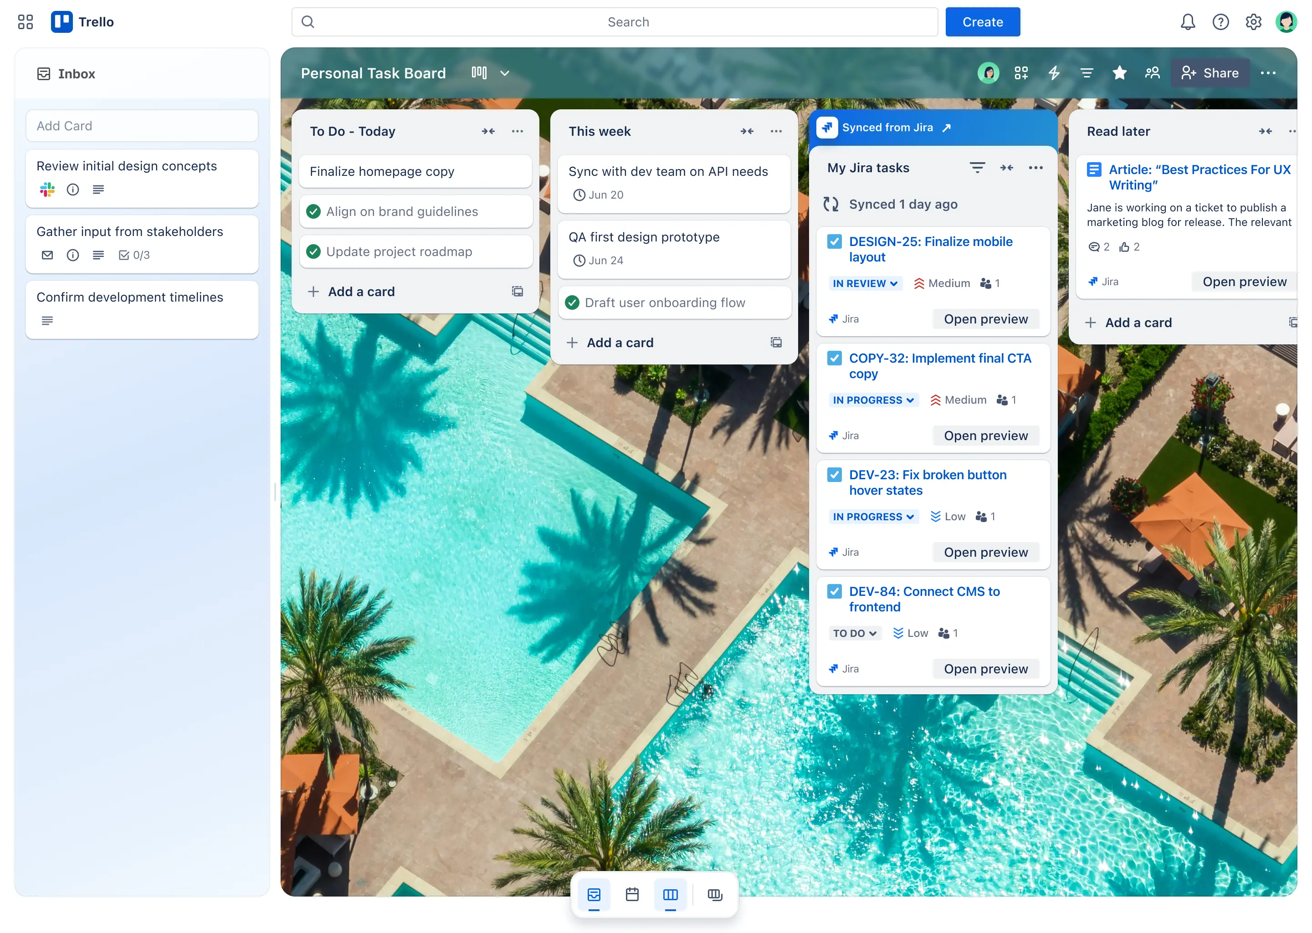This screenshot has width=1312, height=933.
Task: Open the board Automation lightning icon
Action: tap(1054, 72)
